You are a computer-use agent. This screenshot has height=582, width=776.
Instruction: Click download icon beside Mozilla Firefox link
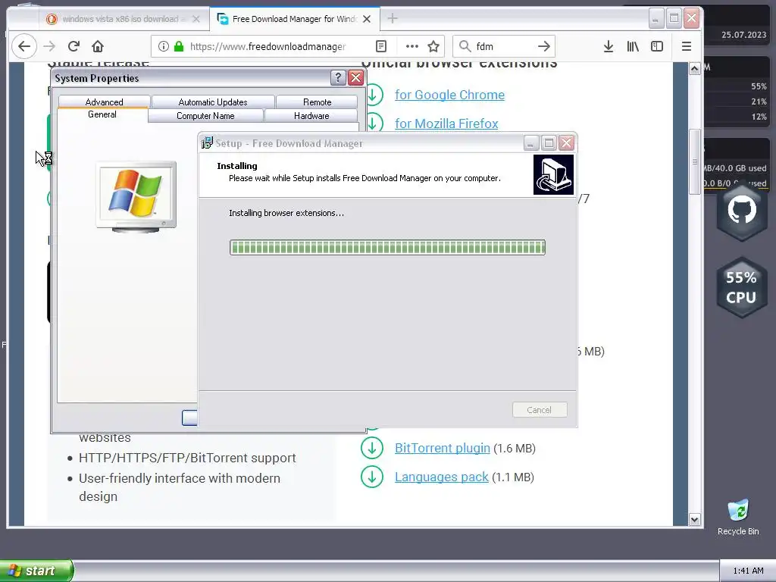373,122
